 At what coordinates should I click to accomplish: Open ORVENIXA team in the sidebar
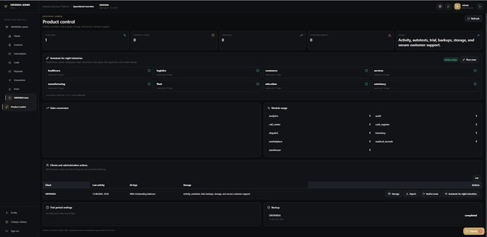coord(21,98)
